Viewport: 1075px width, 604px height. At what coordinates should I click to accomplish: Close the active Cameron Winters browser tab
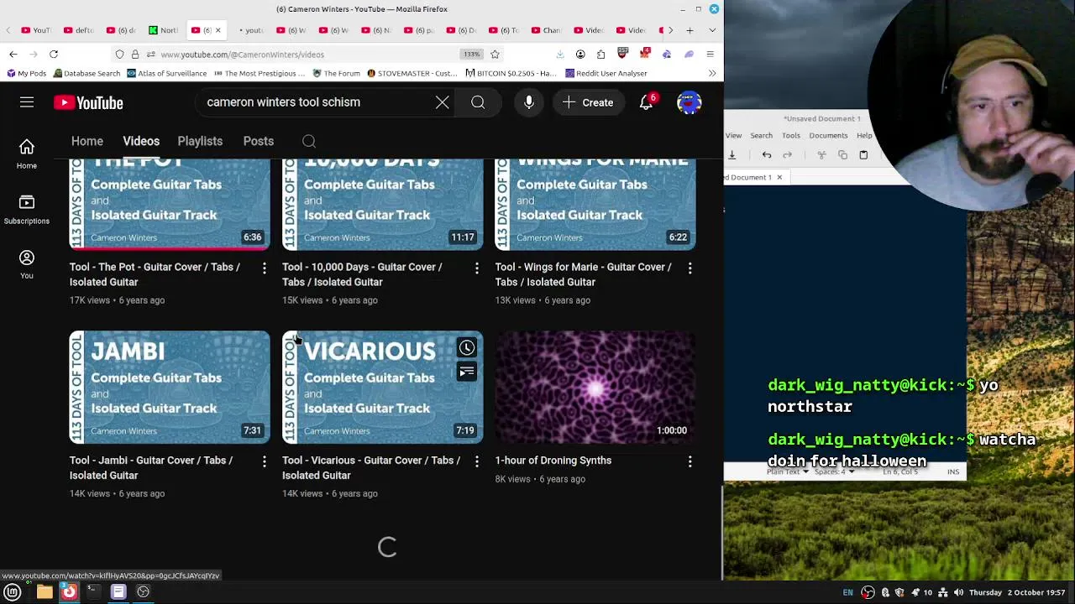(218, 30)
